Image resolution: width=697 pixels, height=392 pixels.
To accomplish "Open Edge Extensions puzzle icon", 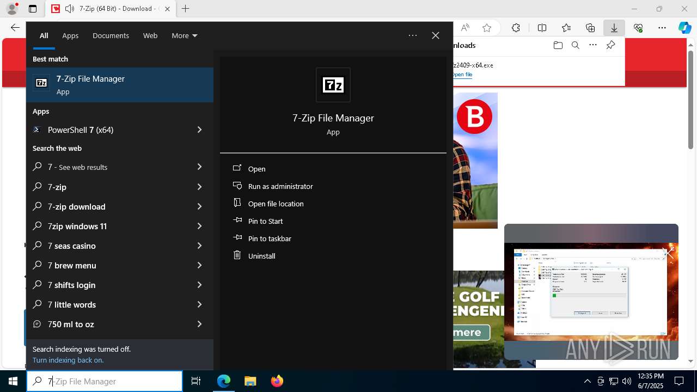I will [x=516, y=28].
